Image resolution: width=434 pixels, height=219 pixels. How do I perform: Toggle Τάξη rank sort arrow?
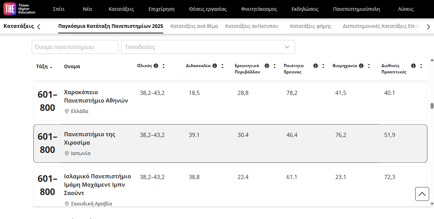(x=51, y=67)
